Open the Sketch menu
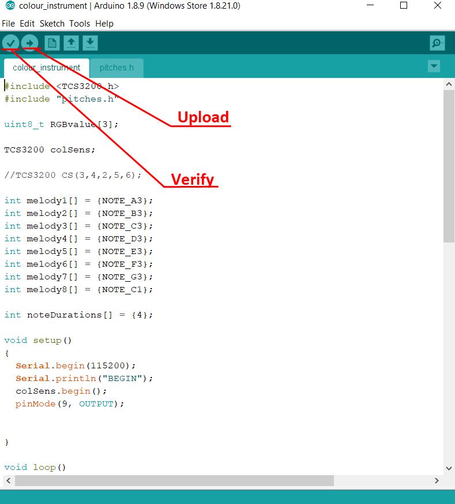The image size is (455, 504). point(52,24)
